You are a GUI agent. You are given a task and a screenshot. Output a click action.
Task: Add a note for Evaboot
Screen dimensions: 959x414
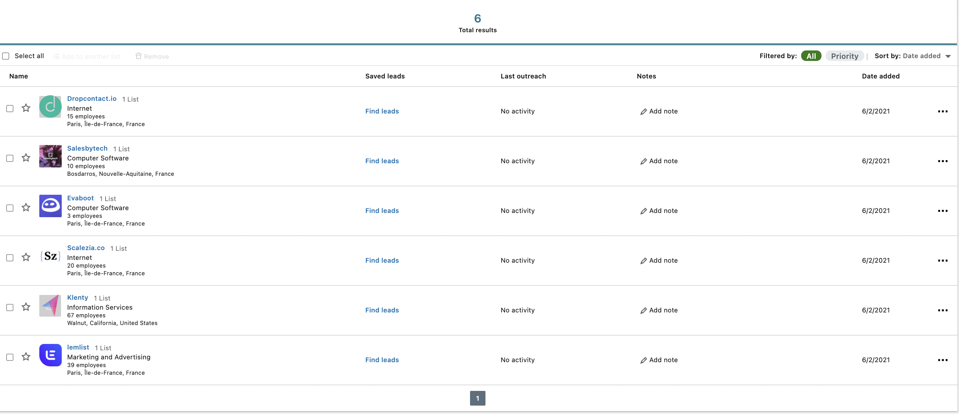(x=659, y=211)
